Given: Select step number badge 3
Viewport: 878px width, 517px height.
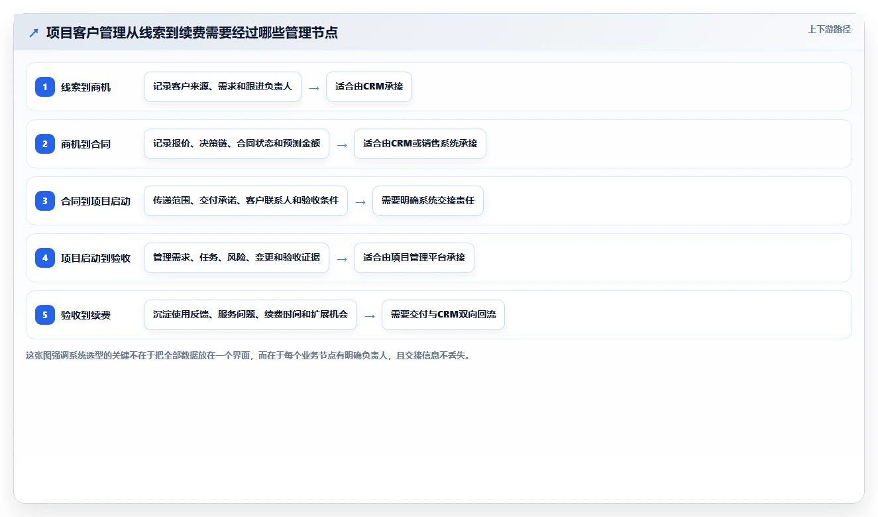Looking at the screenshot, I should tap(45, 201).
